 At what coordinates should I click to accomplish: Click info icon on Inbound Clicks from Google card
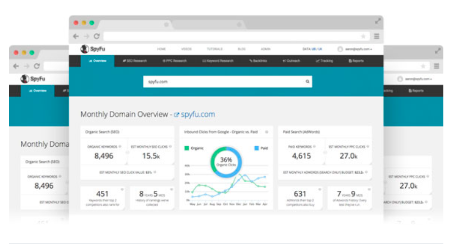[x=267, y=132]
